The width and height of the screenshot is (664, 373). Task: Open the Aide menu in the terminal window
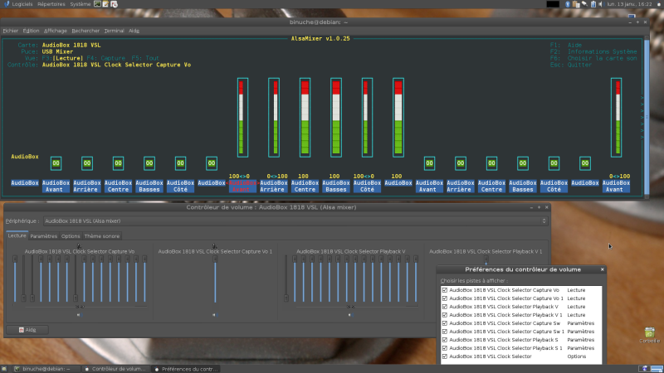[134, 31]
